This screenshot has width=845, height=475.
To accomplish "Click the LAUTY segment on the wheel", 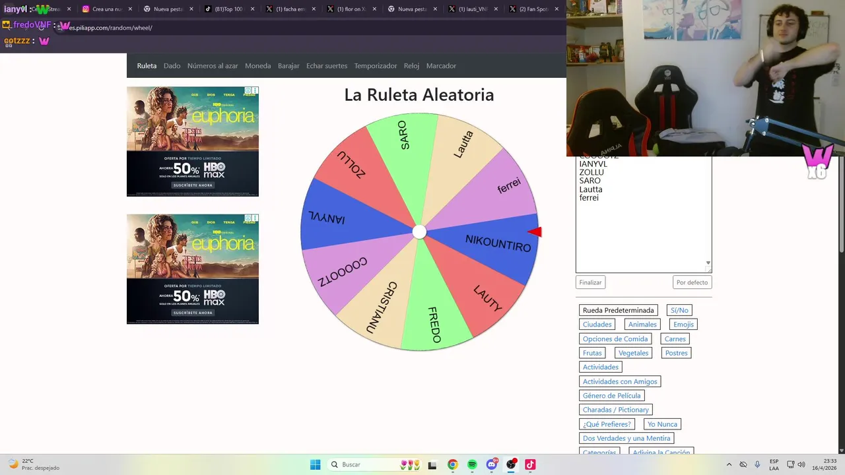I will click(488, 298).
